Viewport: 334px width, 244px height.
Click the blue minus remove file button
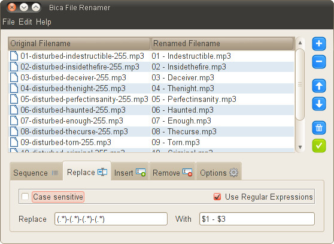point(319,62)
